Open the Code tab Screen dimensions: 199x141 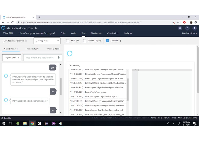point(73,33)
